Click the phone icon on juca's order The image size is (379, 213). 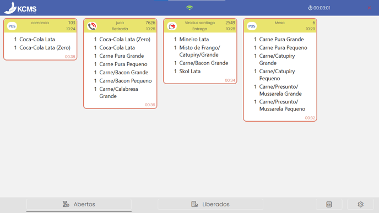coord(92,26)
